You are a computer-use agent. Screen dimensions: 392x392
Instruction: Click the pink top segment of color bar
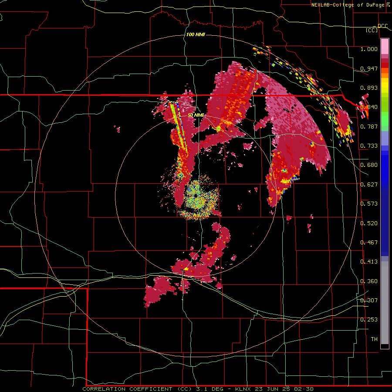point(385,46)
